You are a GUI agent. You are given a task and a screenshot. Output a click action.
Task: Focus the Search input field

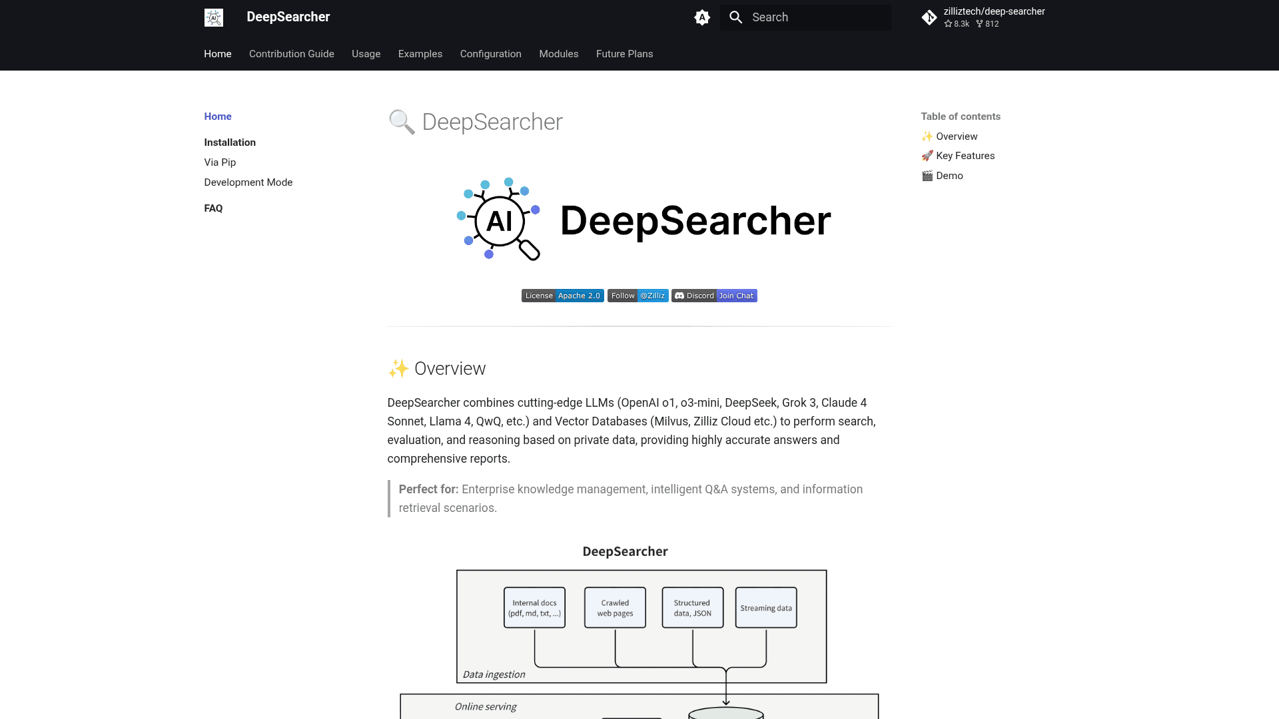[805, 17]
